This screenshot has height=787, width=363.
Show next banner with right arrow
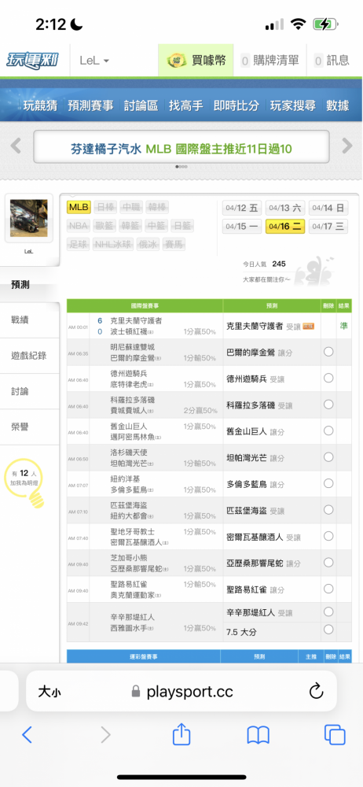click(347, 146)
